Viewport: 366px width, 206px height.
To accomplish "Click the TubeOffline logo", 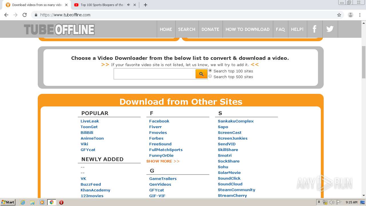I will tap(59, 29).
